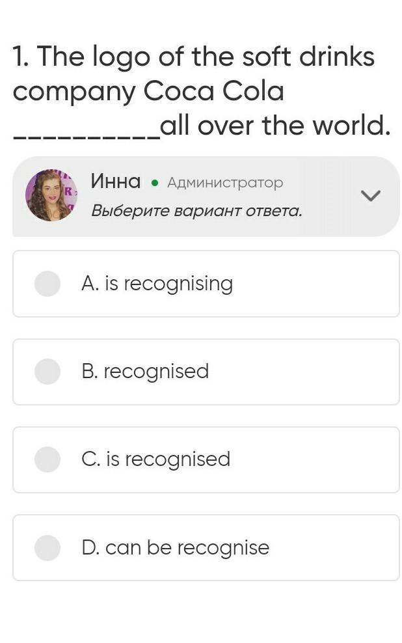This screenshot has height=643, width=402.
Task: Click the answer text 'A. is recognising'
Action: (157, 284)
